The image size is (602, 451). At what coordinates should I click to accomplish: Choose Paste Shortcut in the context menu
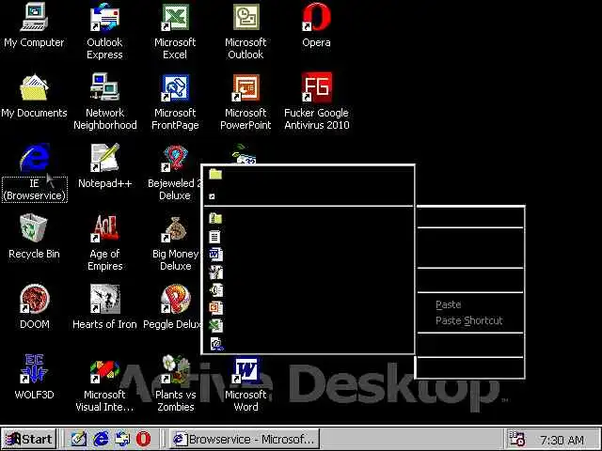pos(470,320)
